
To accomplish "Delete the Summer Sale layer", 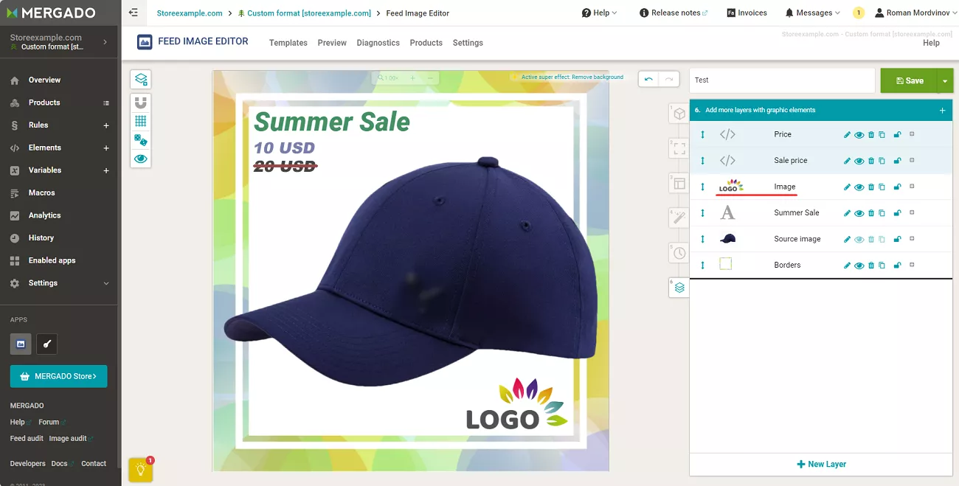I will [871, 213].
